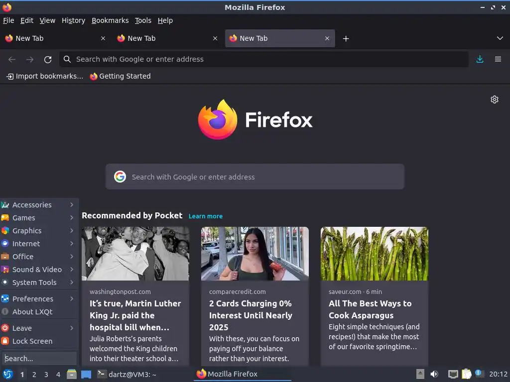Image resolution: width=510 pixels, height=382 pixels.
Task: Choose Lock Screen in start menu
Action: click(39, 341)
